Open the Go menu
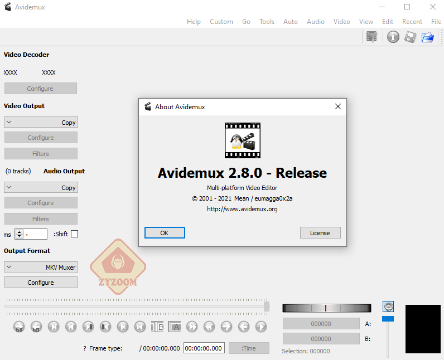 (246, 22)
